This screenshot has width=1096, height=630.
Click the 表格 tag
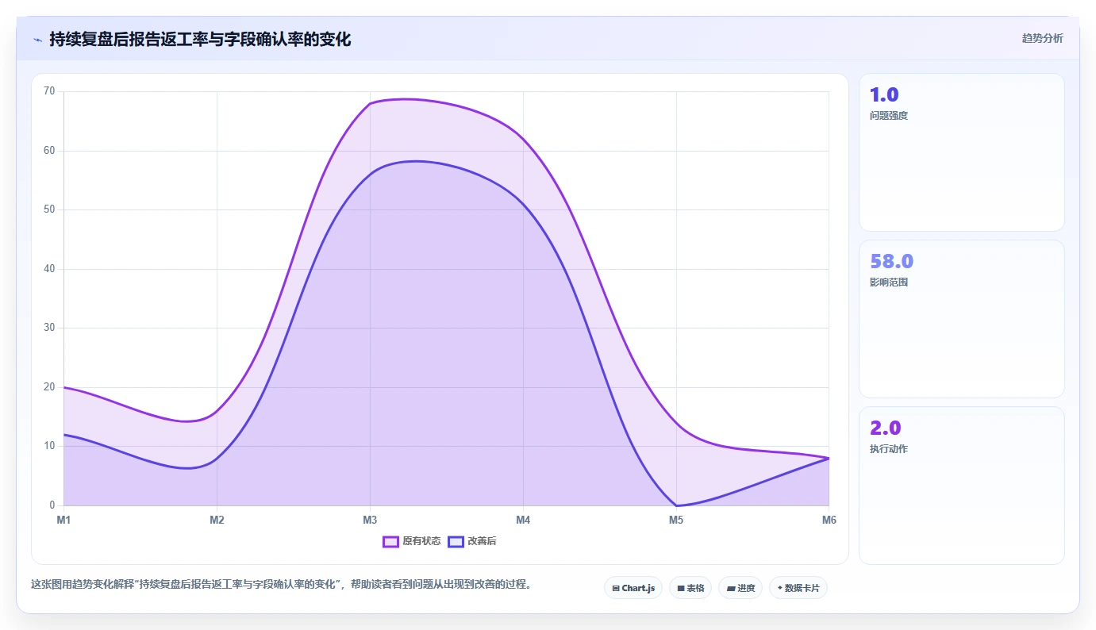coord(690,588)
